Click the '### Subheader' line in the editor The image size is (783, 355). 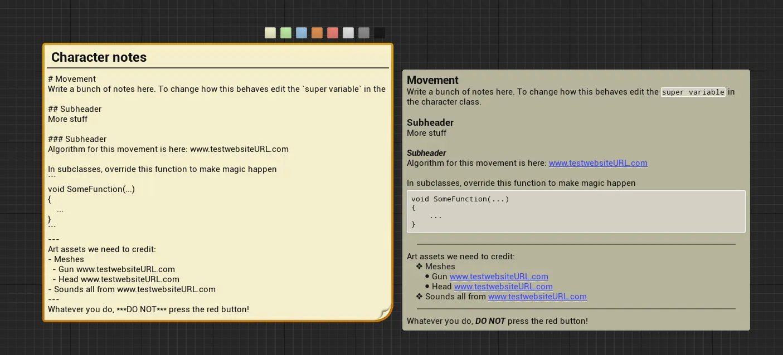[77, 139]
